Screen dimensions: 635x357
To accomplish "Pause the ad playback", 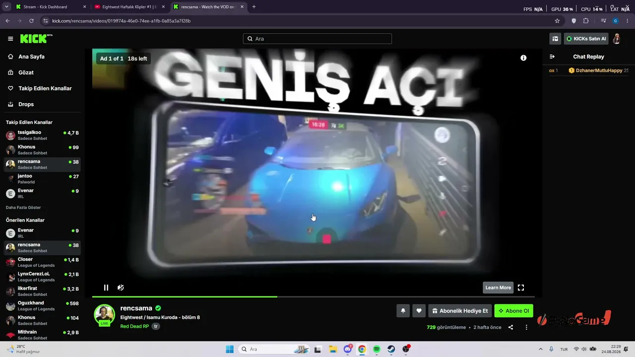I will (x=106, y=288).
